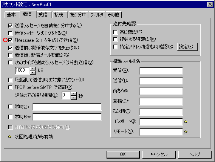Select the 基本 tab
This screenshot has height=162, width=215.
tap(12, 14)
